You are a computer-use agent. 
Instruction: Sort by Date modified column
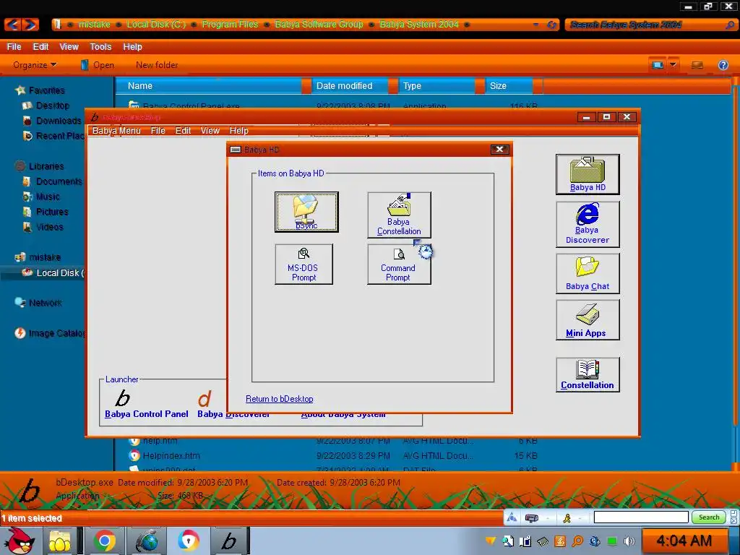(349, 86)
